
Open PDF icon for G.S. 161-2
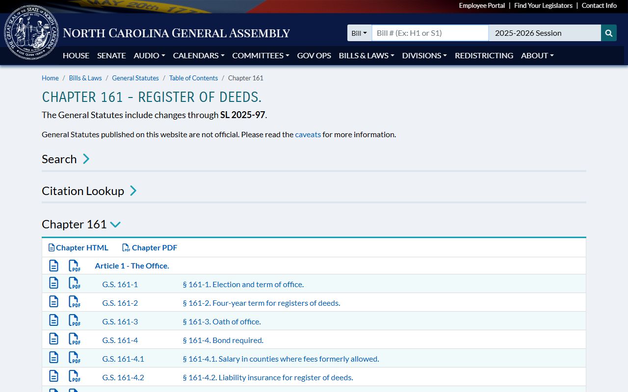click(74, 302)
